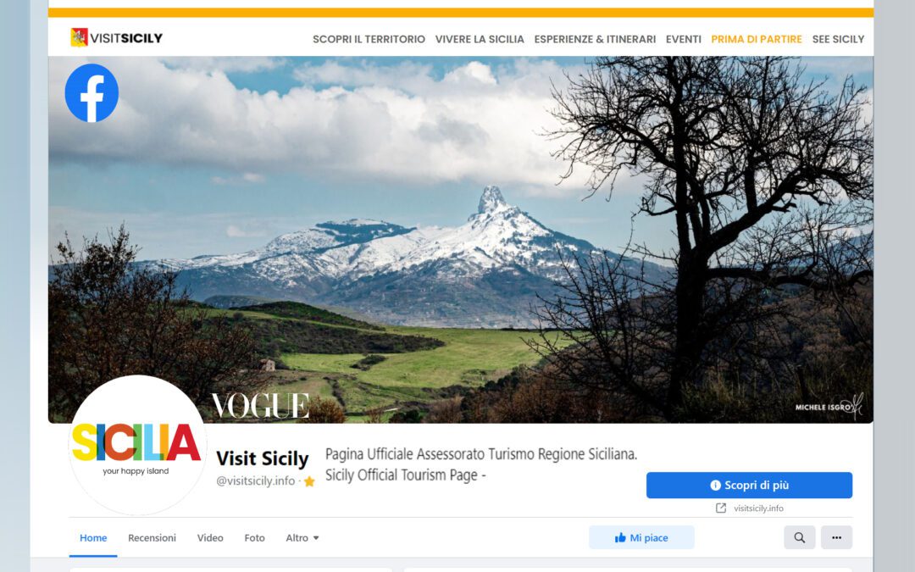
Task: Select Esperienze & Itinerari menu item
Action: coord(596,39)
